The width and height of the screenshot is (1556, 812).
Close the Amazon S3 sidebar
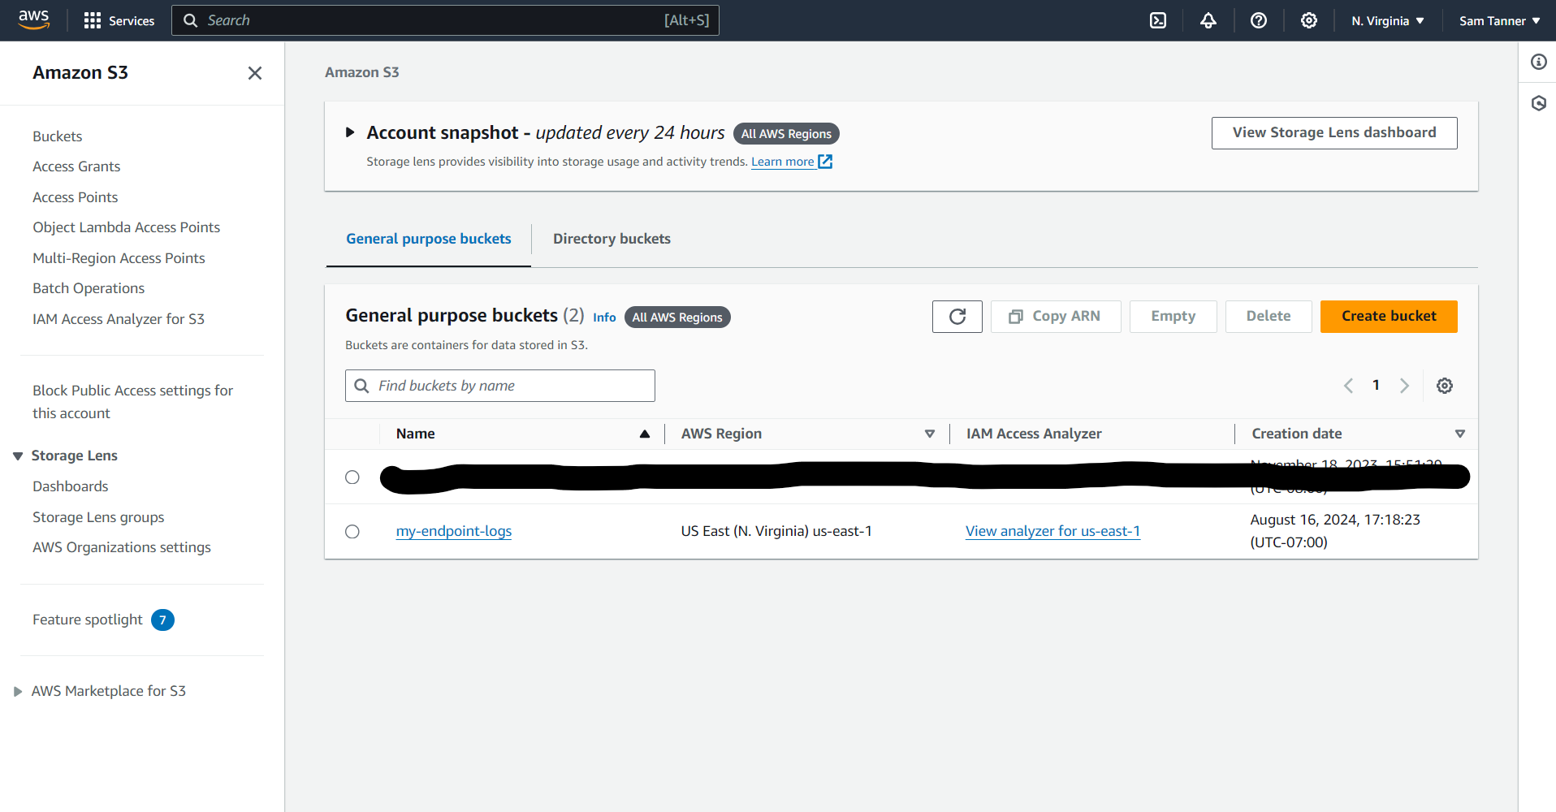point(255,73)
